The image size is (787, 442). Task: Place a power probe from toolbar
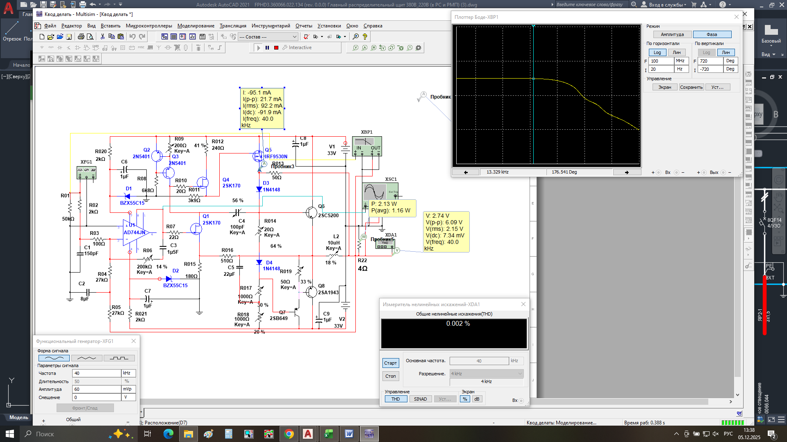pos(373,48)
